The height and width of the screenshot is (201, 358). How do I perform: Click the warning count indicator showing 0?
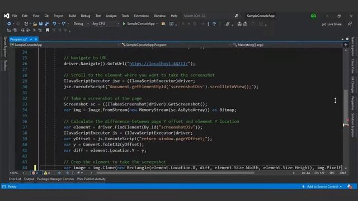click(47, 173)
